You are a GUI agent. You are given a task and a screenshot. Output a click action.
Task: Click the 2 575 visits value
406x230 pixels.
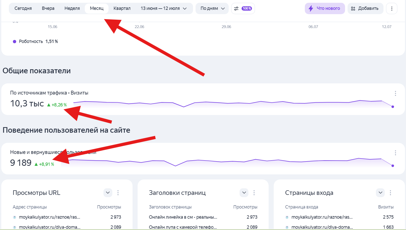point(388,217)
